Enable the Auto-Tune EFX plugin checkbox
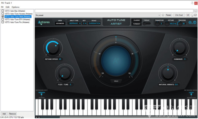The image size is (198, 119). [3, 19]
